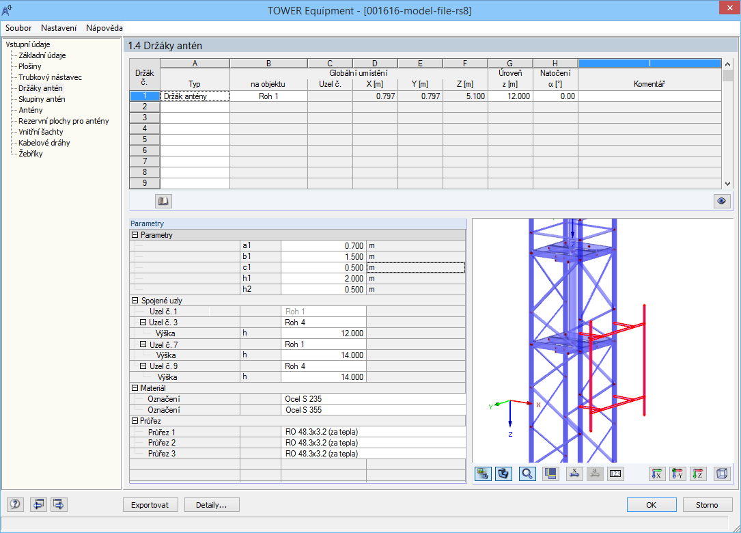Click the grayed a dimension icon

pyautogui.click(x=595, y=474)
